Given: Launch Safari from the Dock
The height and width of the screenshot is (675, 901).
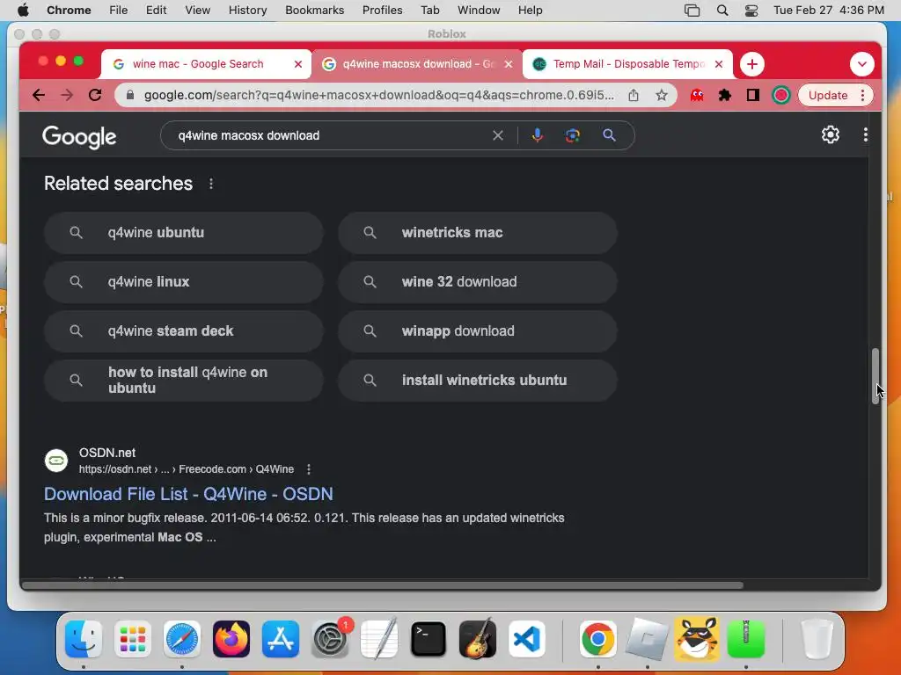Looking at the screenshot, I should pos(182,639).
